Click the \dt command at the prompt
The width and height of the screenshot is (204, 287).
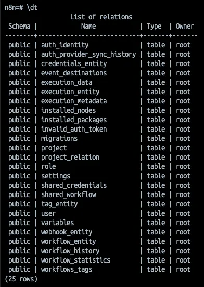click(x=32, y=8)
